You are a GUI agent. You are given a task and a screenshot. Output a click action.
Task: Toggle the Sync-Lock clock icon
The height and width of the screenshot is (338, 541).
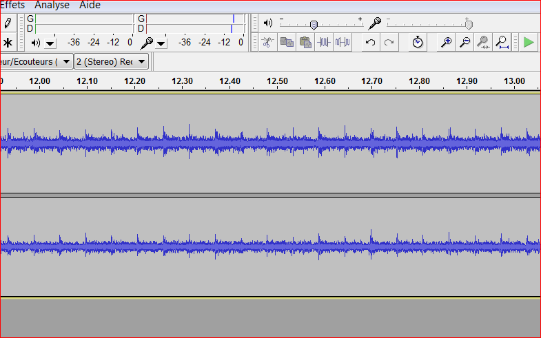click(418, 42)
